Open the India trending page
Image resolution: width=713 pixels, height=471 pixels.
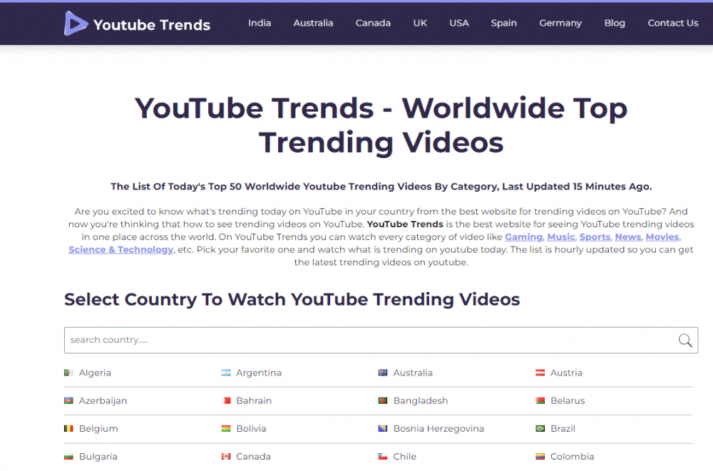[260, 23]
